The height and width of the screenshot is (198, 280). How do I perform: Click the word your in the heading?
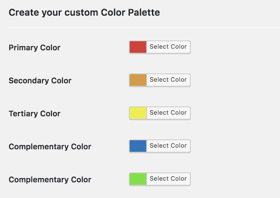click(52, 13)
